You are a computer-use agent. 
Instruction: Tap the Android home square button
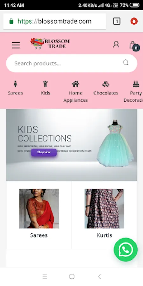[x=72, y=277]
